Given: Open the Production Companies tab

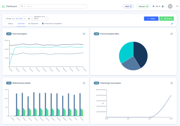Looking at the screenshot, I should (x=52, y=24).
